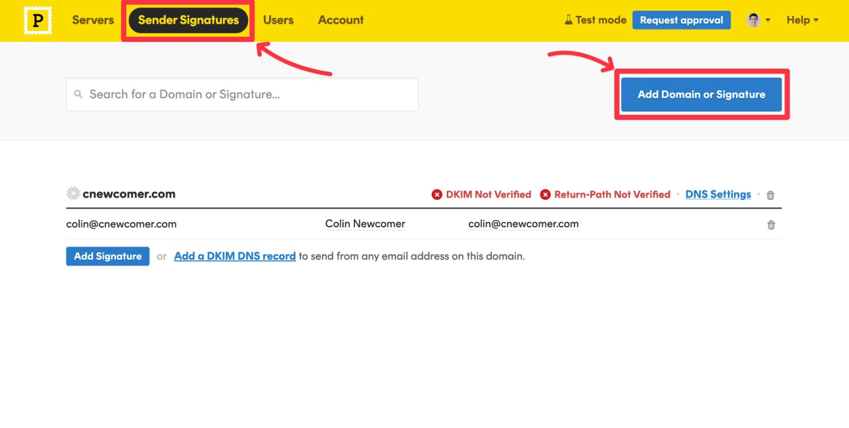Focus the Search for a Domain or Signature field
Viewport: 849px width, 428px height.
pos(242,94)
